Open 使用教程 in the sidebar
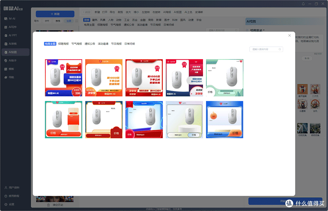Screen dimensions: 328x211 click(12, 196)
